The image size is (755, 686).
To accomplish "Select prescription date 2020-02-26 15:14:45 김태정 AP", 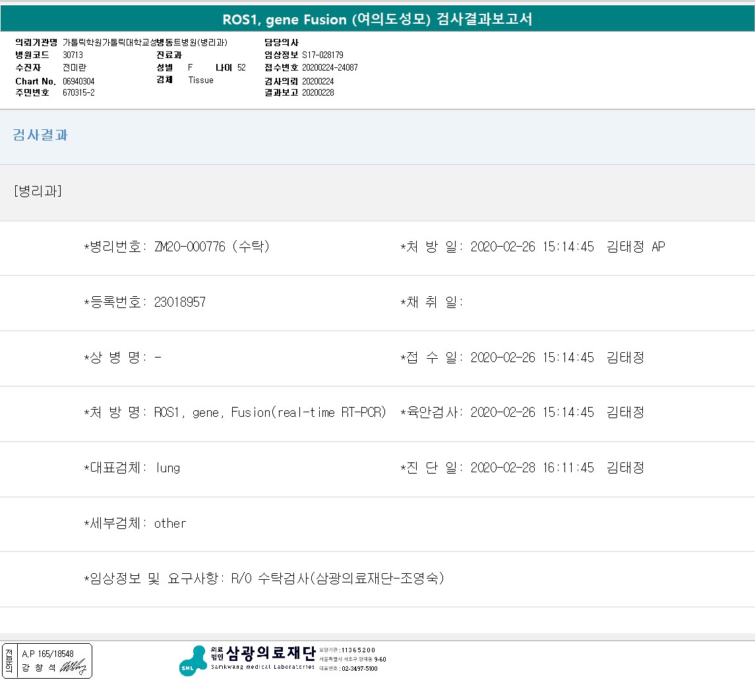I will [568, 247].
